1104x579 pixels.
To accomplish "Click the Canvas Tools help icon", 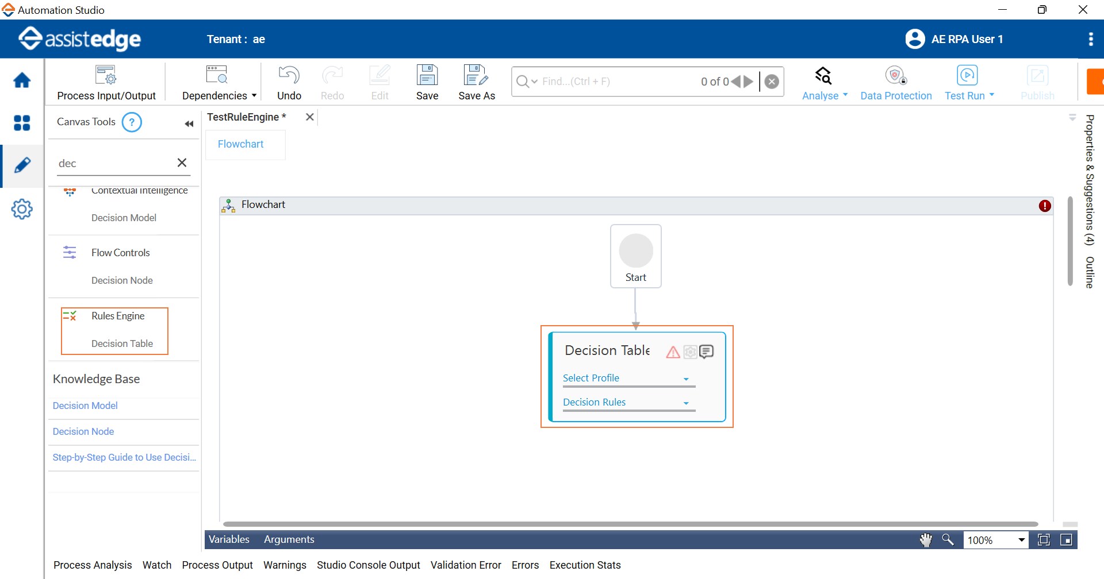I will tap(132, 122).
